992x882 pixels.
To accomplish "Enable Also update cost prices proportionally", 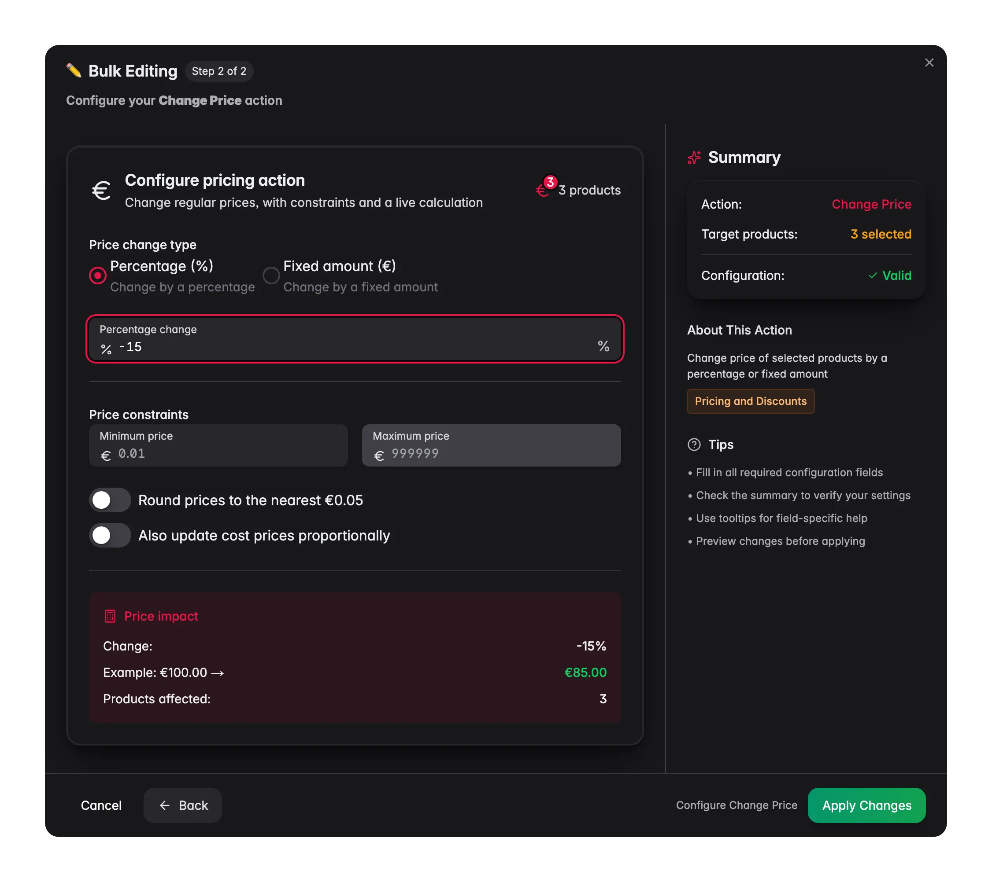I will [x=110, y=535].
